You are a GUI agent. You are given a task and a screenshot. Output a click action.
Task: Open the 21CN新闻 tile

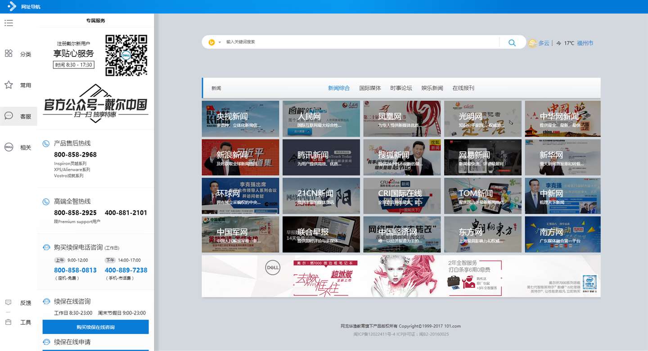321,196
